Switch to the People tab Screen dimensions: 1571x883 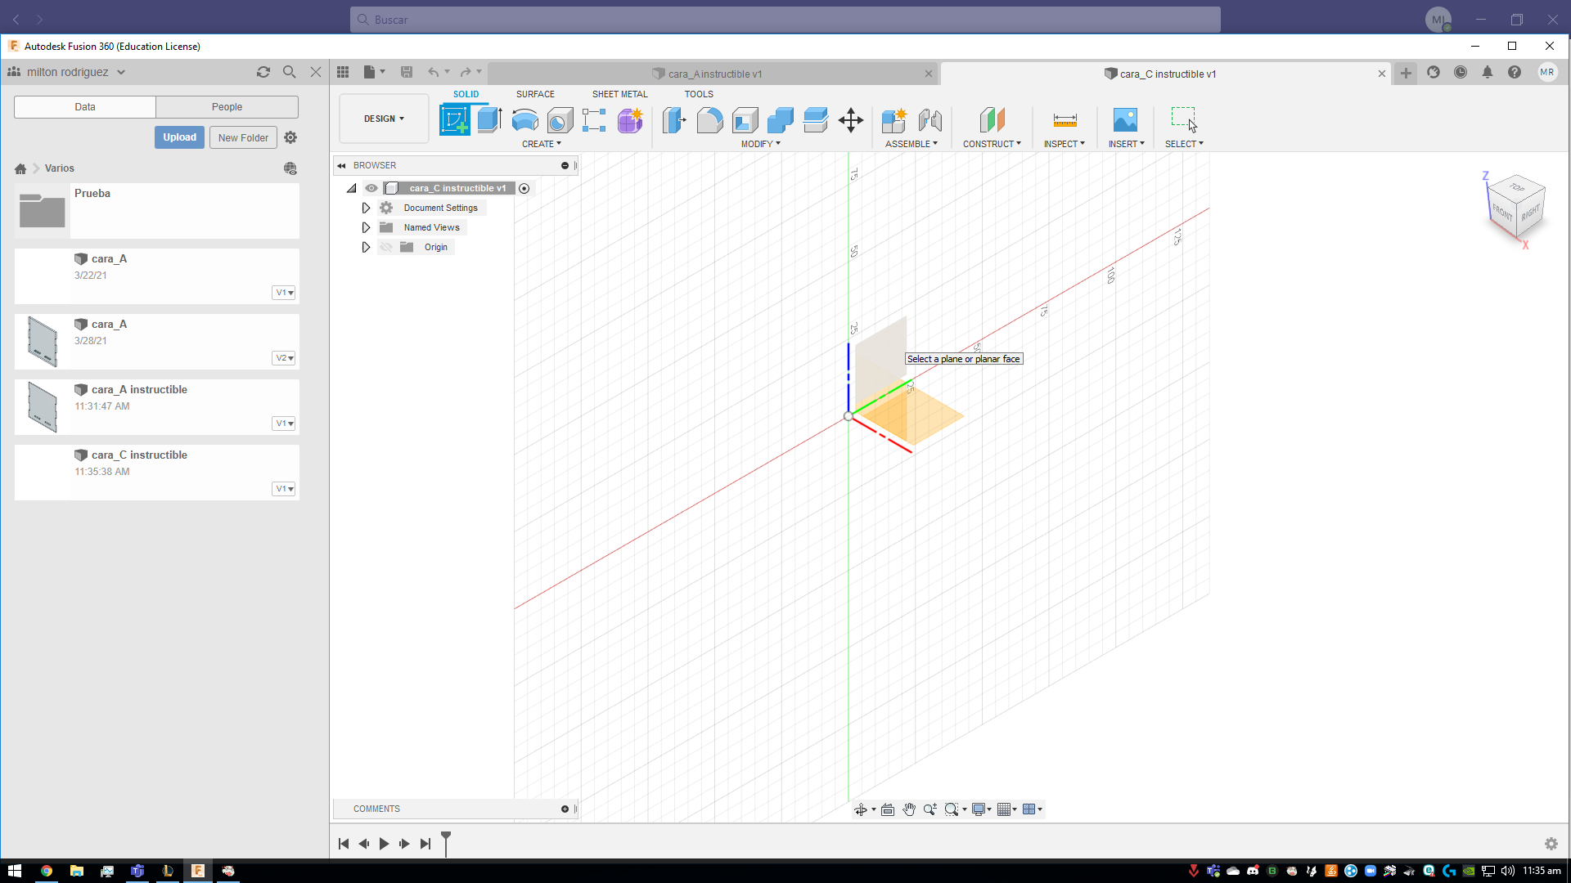coord(227,107)
